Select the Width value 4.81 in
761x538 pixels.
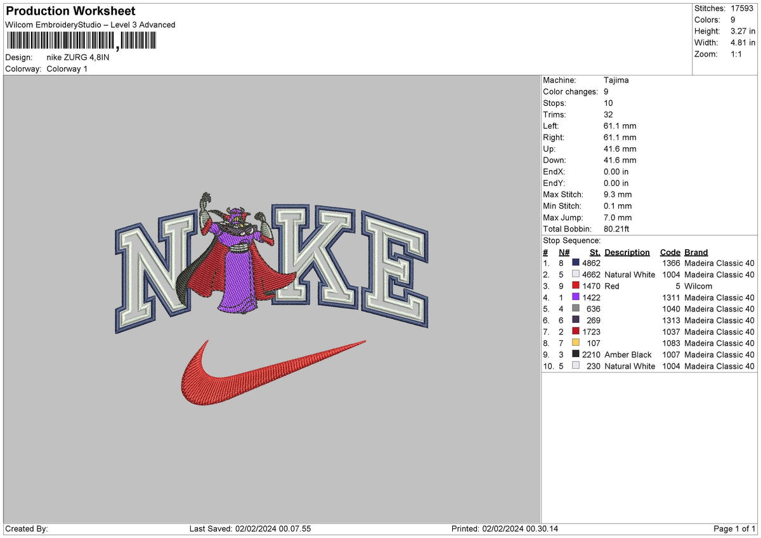tap(743, 43)
